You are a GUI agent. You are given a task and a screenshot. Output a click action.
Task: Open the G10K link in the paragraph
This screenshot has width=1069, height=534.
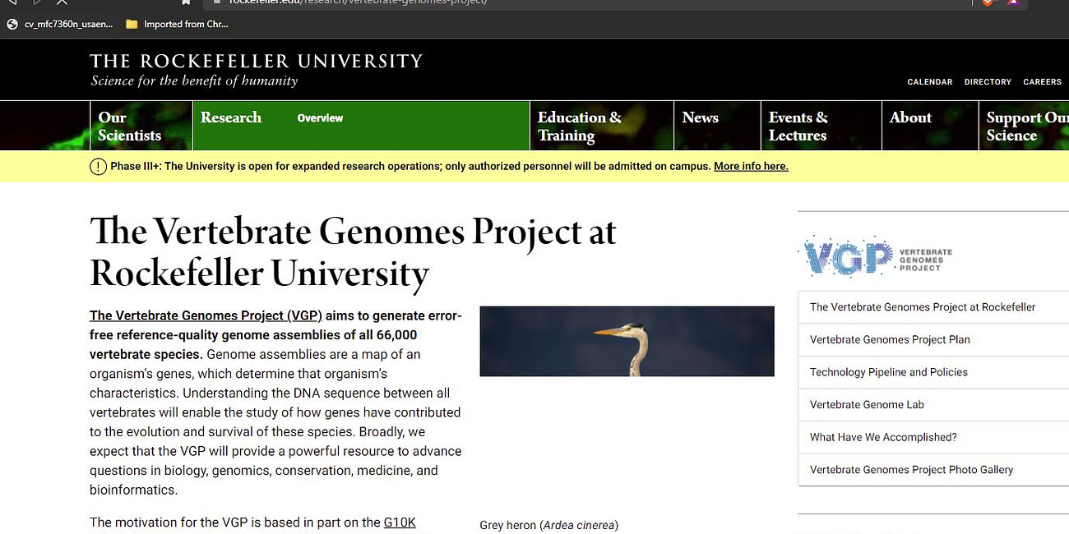[400, 522]
